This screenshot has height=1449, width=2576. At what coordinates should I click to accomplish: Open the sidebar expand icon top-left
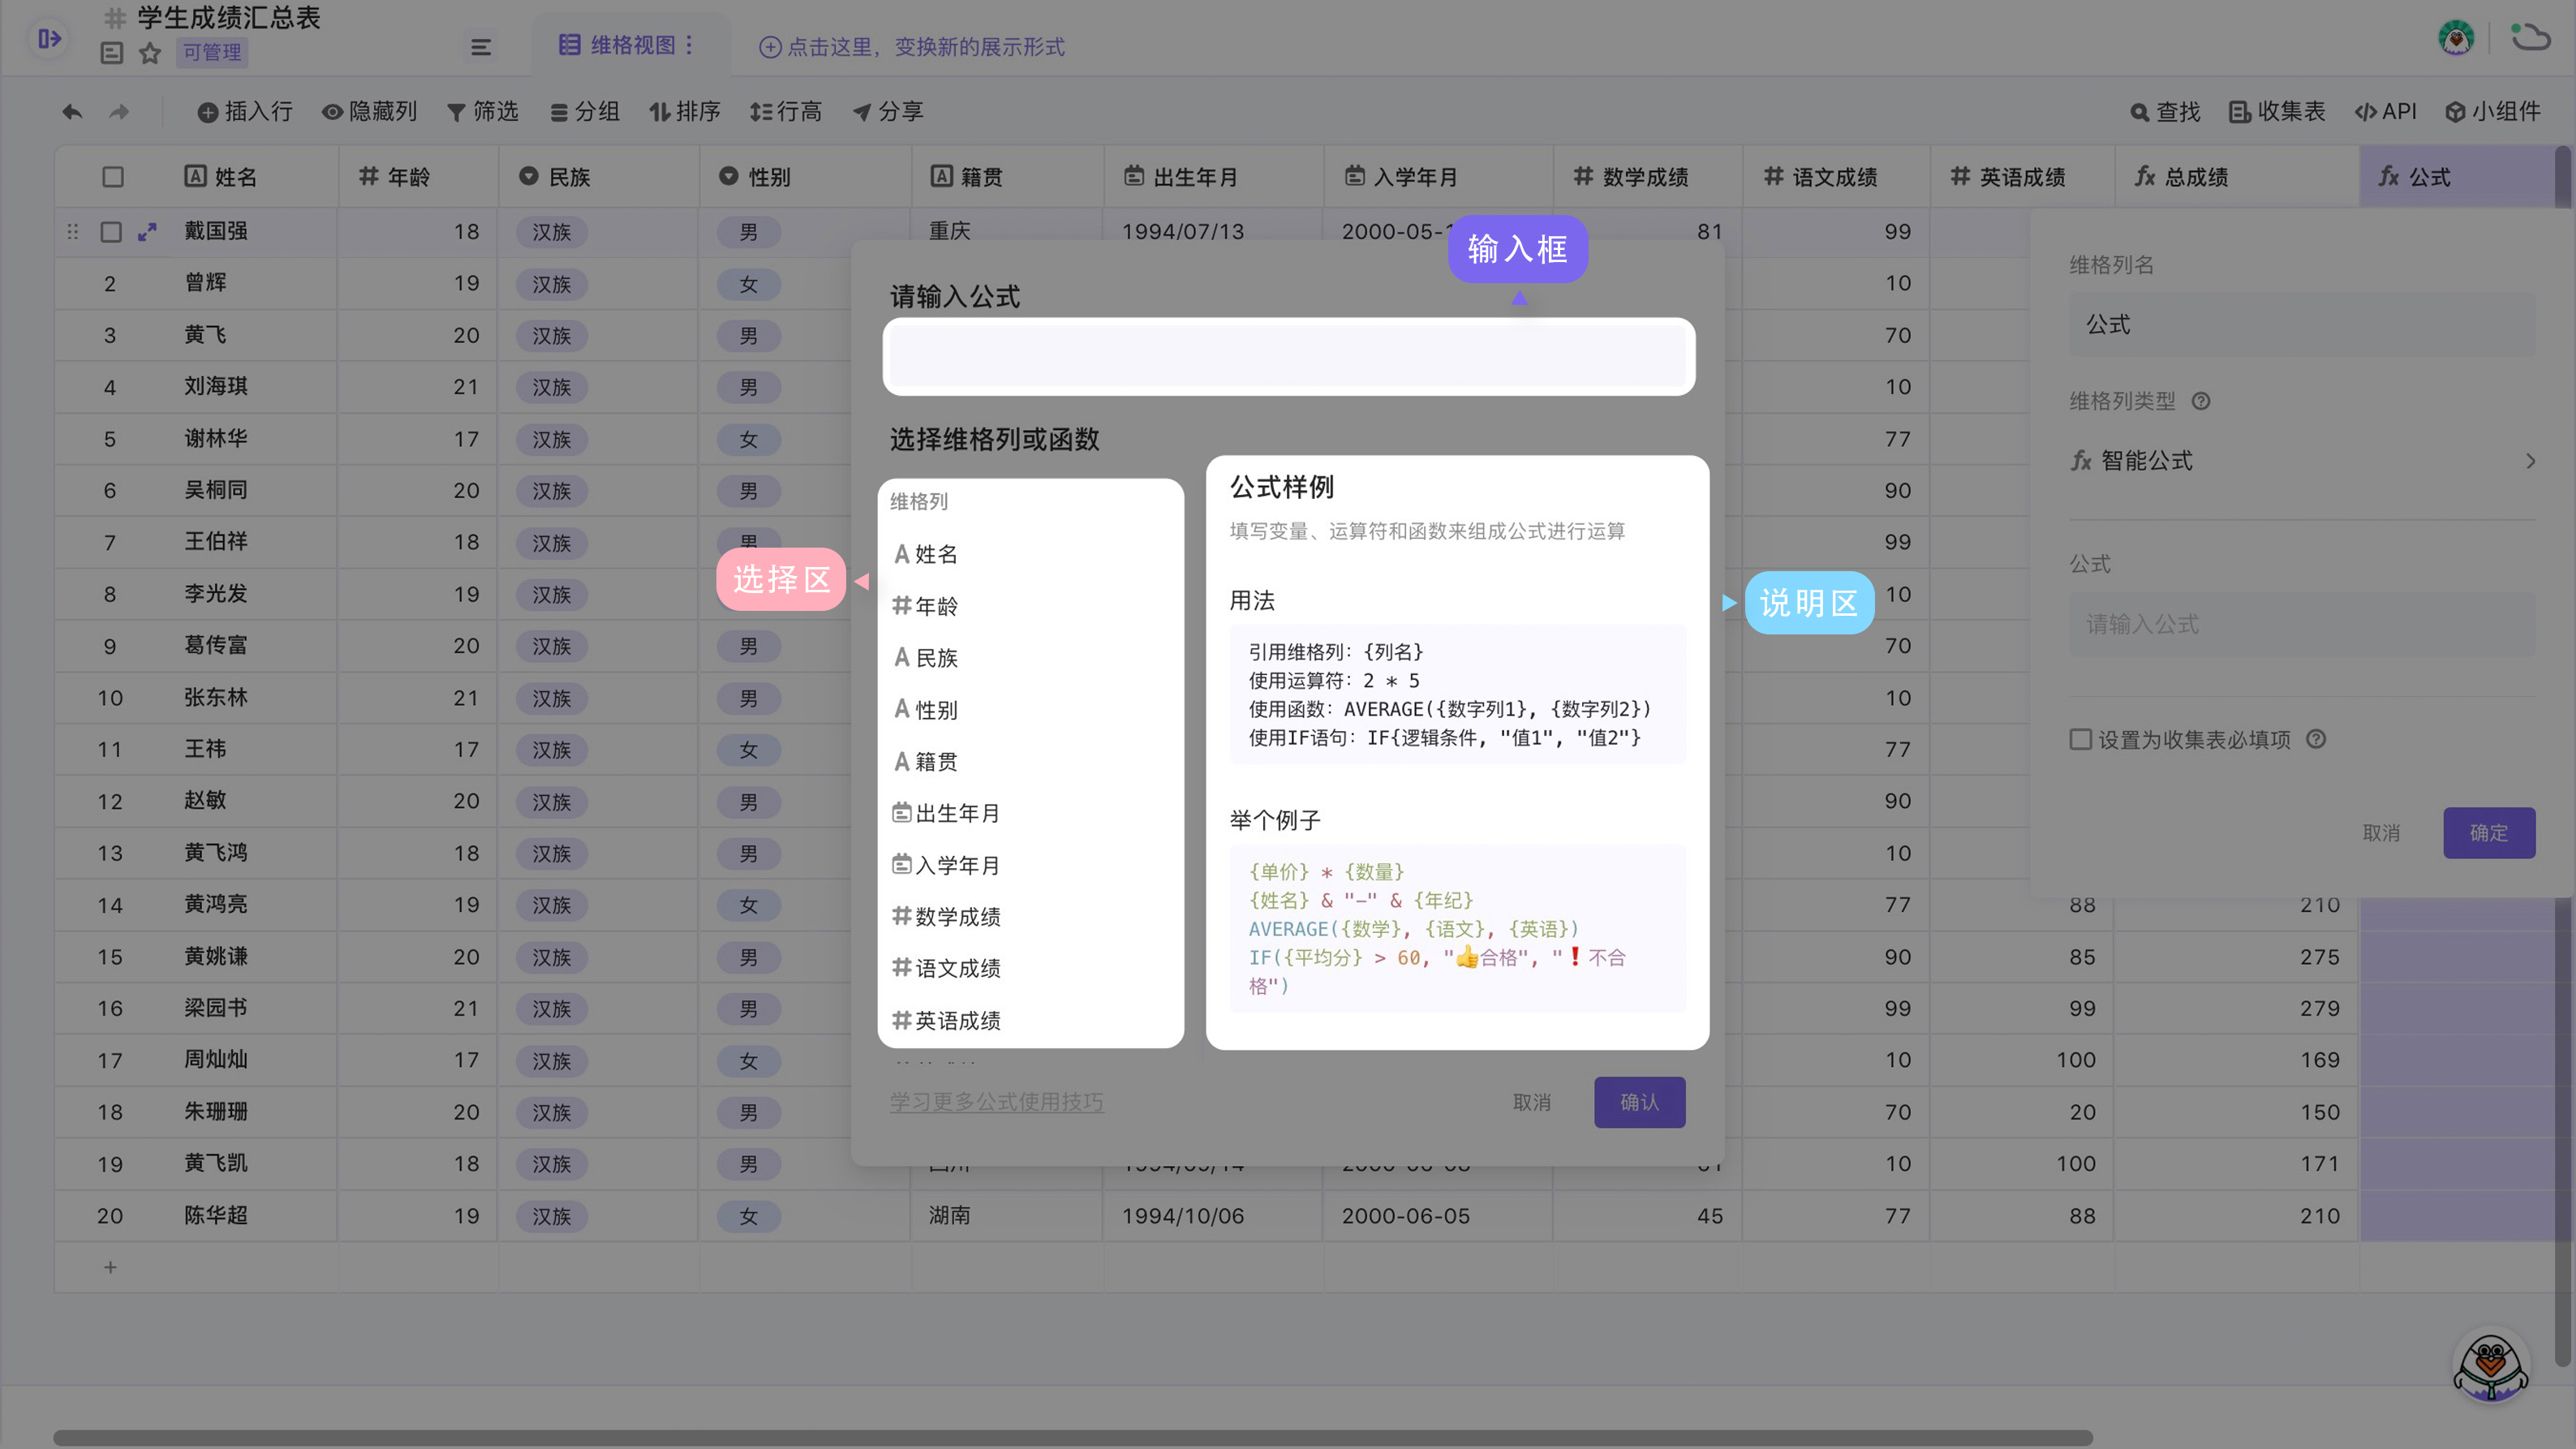tap(49, 38)
